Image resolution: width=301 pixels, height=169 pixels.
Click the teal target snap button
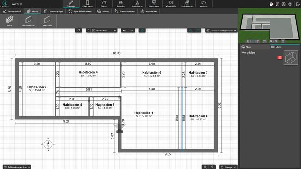(142, 31)
